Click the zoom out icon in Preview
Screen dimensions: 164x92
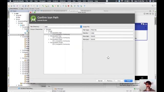coord(145,14)
